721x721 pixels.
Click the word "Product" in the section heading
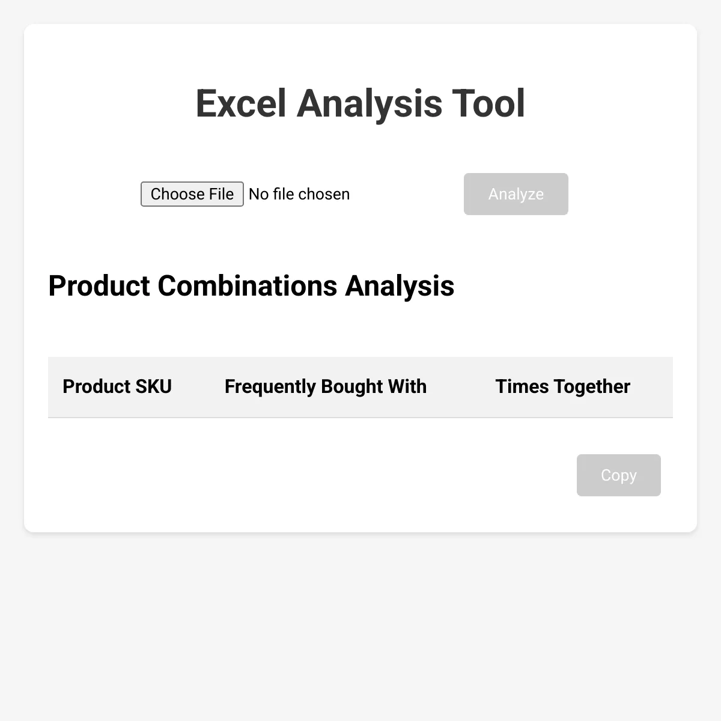(99, 286)
